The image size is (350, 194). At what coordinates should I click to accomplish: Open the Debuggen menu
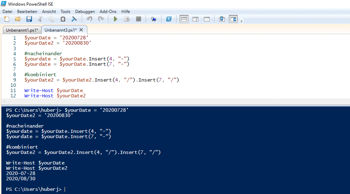click(85, 12)
